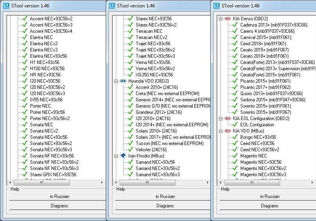Click the horizontal scrollbar thumb in left window

(x=42, y=182)
